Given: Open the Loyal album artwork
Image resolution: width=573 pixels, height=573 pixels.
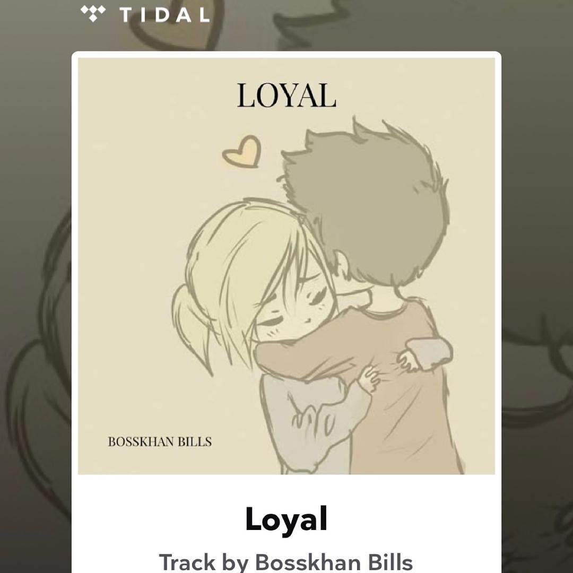Looking at the screenshot, I should 286,266.
